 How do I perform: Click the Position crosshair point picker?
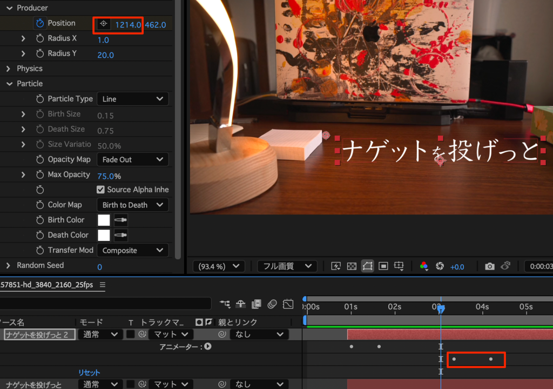click(103, 24)
